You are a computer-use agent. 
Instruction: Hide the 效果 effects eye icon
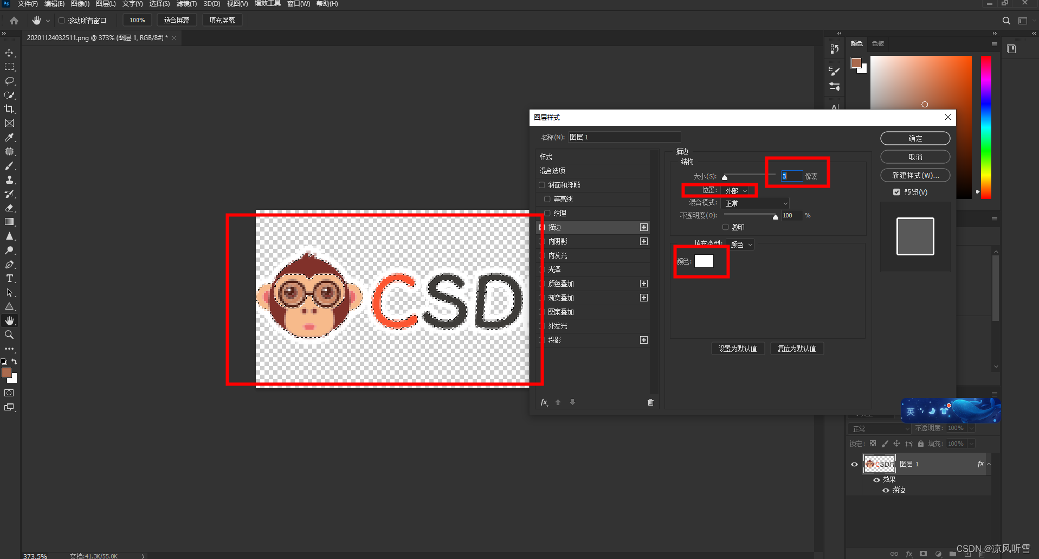[x=876, y=480]
